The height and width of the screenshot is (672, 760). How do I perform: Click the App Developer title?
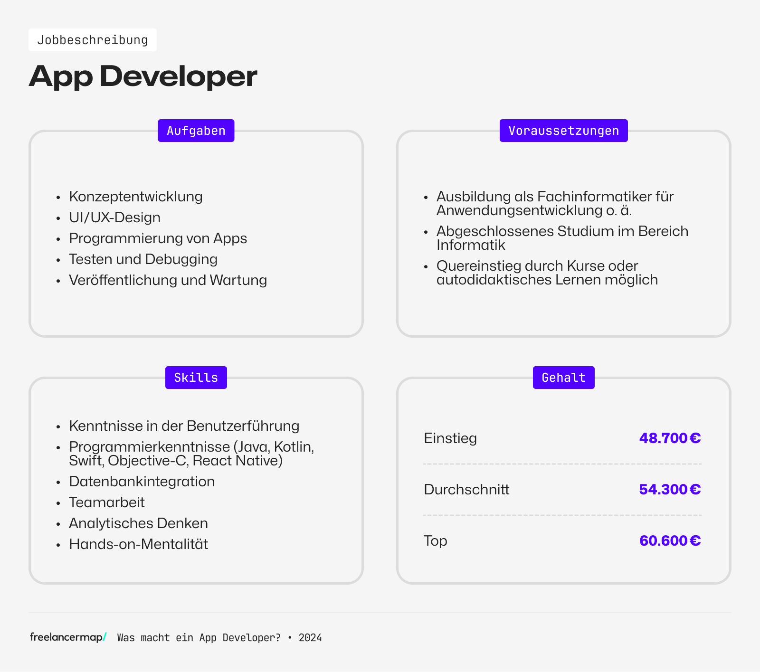pyautogui.click(x=143, y=76)
